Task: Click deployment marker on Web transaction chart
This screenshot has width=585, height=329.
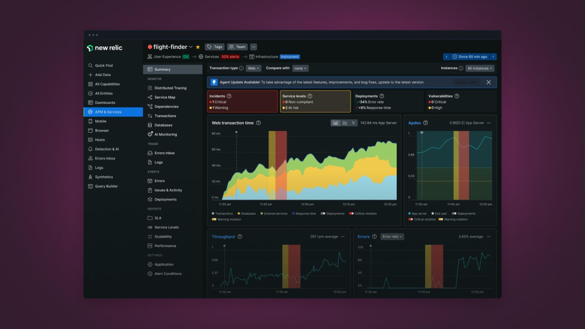Action: coord(236,132)
